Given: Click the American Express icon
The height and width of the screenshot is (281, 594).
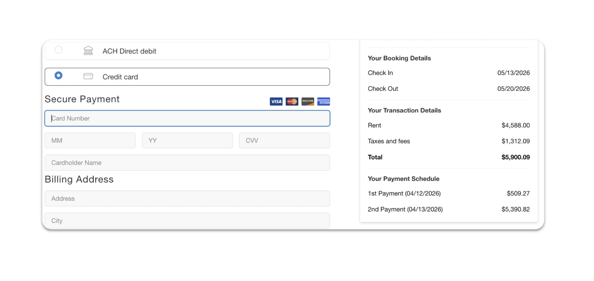Looking at the screenshot, I should [x=324, y=101].
